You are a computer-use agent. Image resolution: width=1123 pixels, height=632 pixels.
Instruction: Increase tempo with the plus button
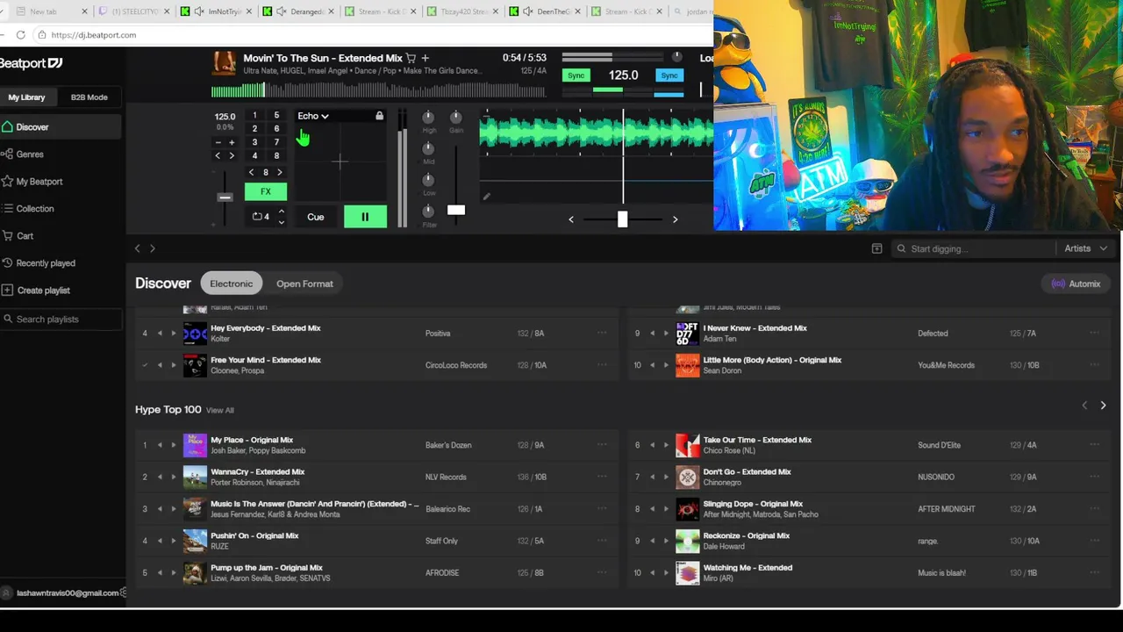[x=232, y=142]
